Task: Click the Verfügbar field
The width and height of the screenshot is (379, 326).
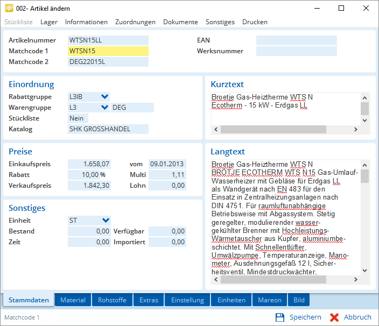Action: (x=167, y=231)
